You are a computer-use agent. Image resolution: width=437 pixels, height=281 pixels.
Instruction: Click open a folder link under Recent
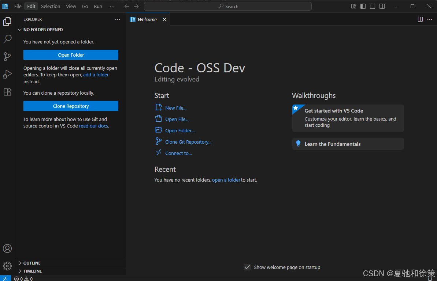click(x=226, y=180)
